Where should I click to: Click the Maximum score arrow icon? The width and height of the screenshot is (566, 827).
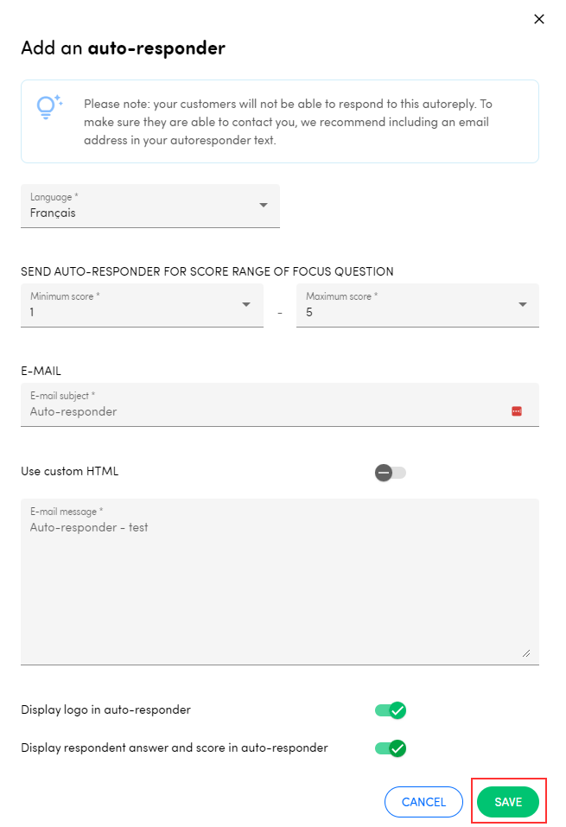523,304
